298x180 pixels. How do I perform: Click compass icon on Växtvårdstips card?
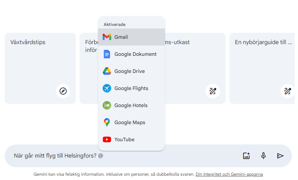63,91
